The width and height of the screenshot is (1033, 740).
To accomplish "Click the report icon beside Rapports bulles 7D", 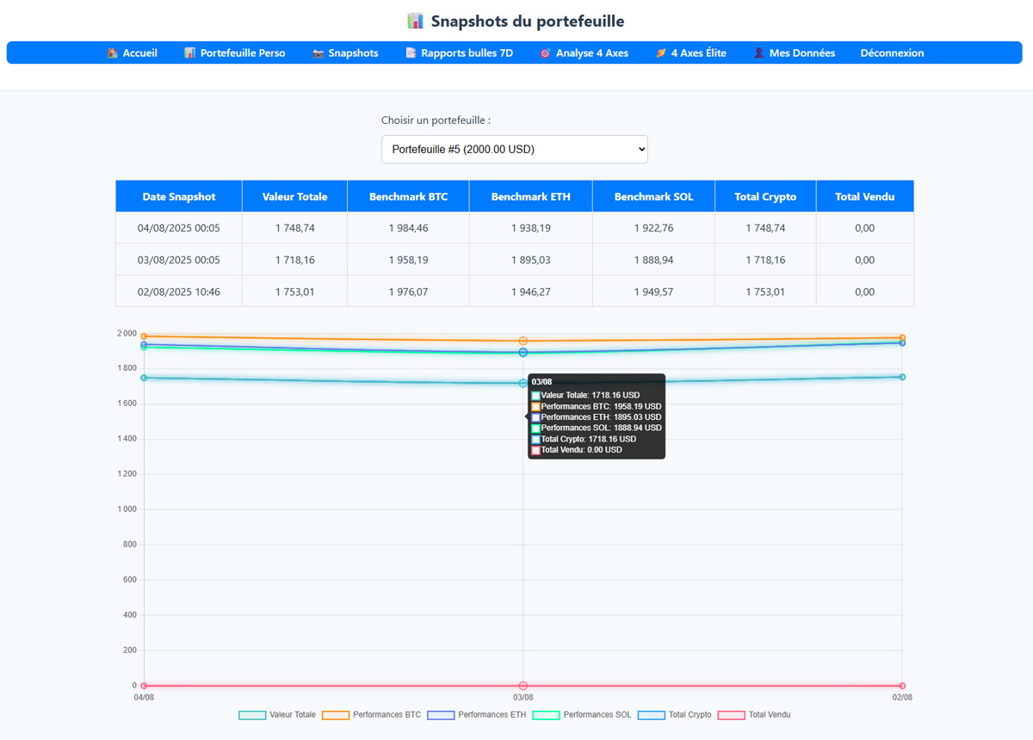I will pos(411,53).
